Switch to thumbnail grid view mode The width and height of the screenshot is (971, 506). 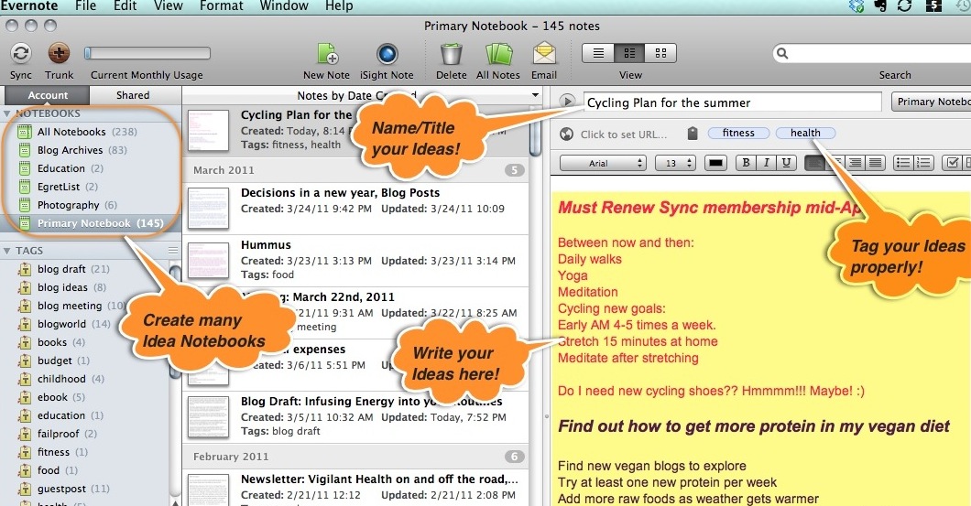[660, 53]
